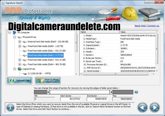
Task: Click the properties table horizontal scrollbar thumb
Action: pos(116,74)
